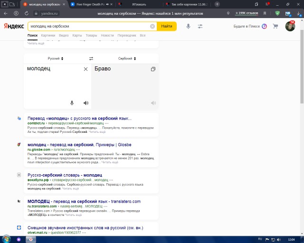Image resolution: width=304 pixels, height=243 pixels.
Task: Go back with the browser back arrow
Action: pyautogui.click(x=6, y=13)
